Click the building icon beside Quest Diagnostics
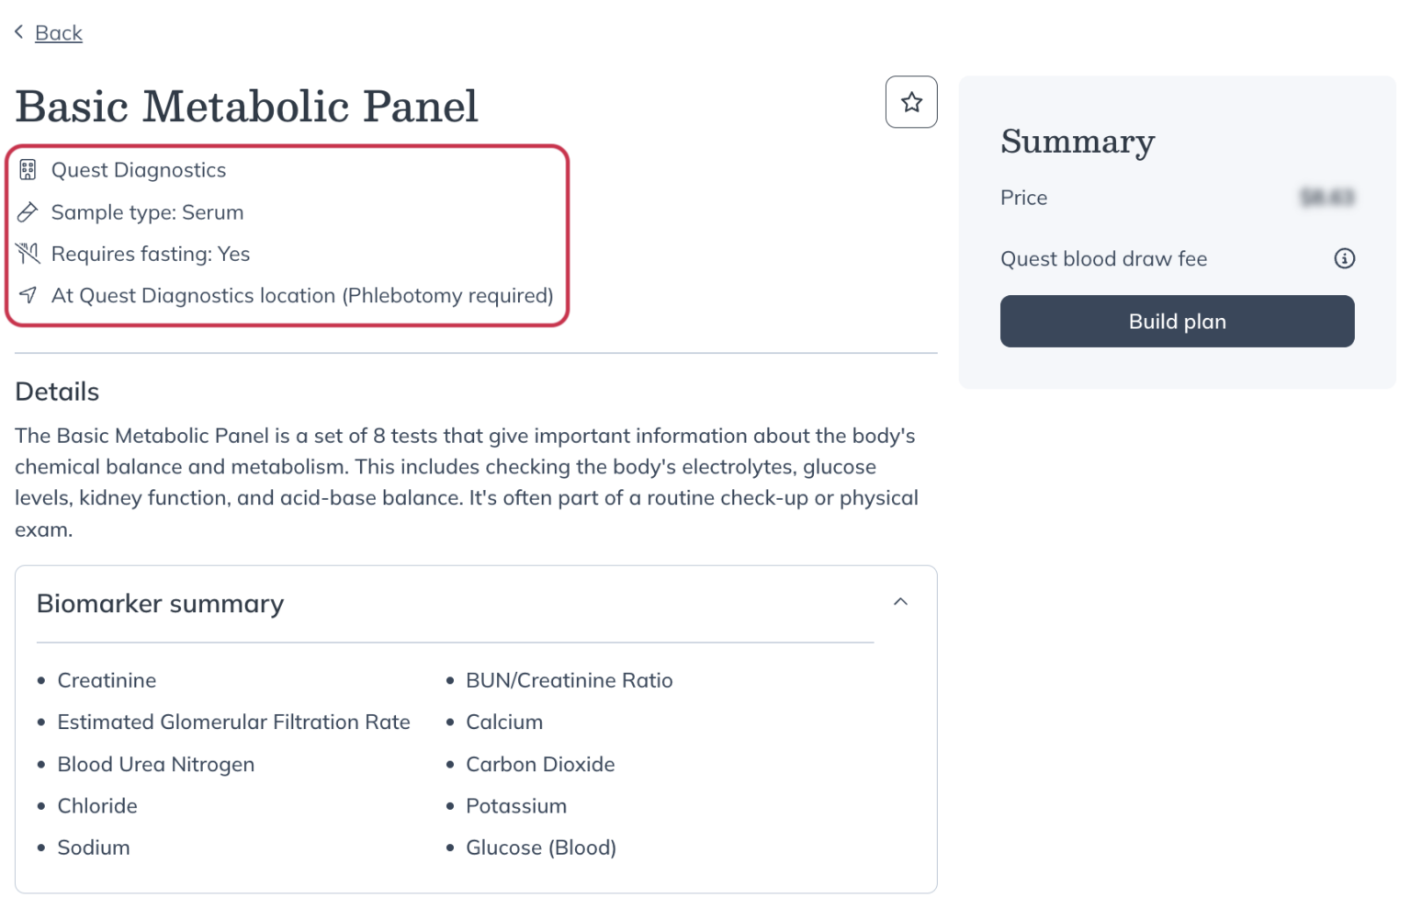 coord(28,170)
